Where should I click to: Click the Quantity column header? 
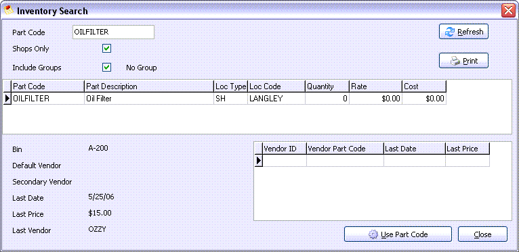(327, 86)
